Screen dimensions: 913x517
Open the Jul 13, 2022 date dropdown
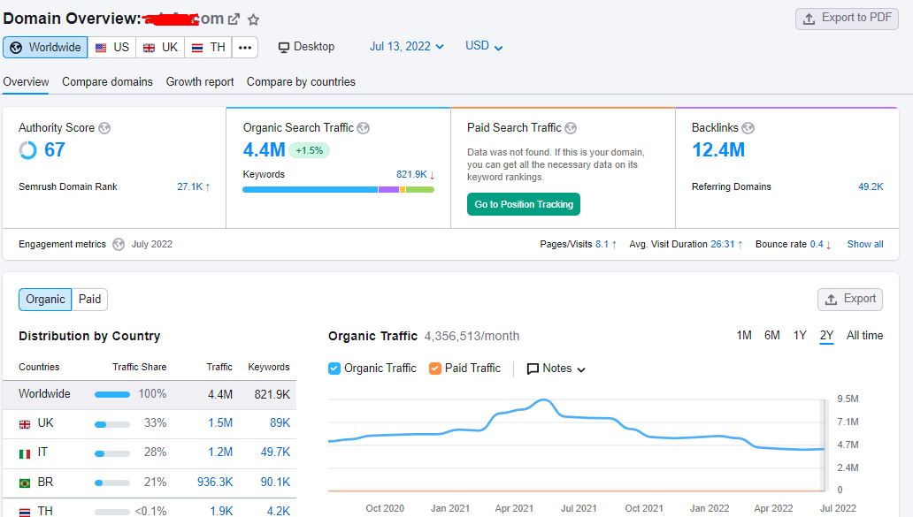coord(406,47)
